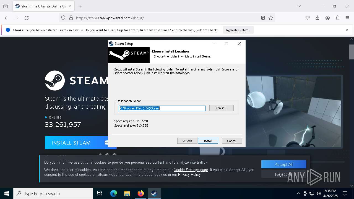Open Firefox View icon at tab strip start
Screen dimensions: 354x199
coord(6,6)
